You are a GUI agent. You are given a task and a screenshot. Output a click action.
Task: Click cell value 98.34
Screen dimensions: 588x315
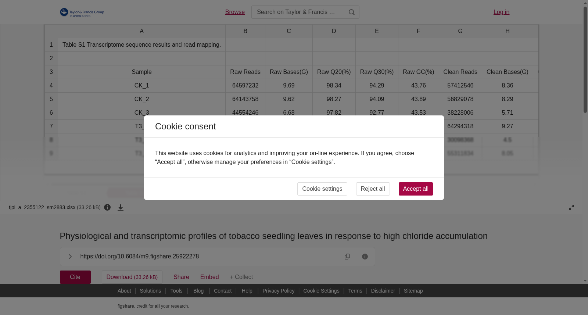coord(334,86)
